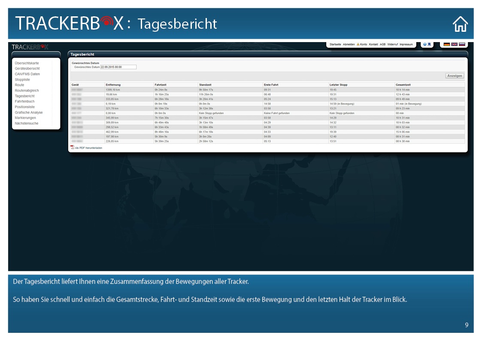Open Grafische Analyse menu entry
This screenshot has width=482, height=341.
pyautogui.click(x=29, y=113)
